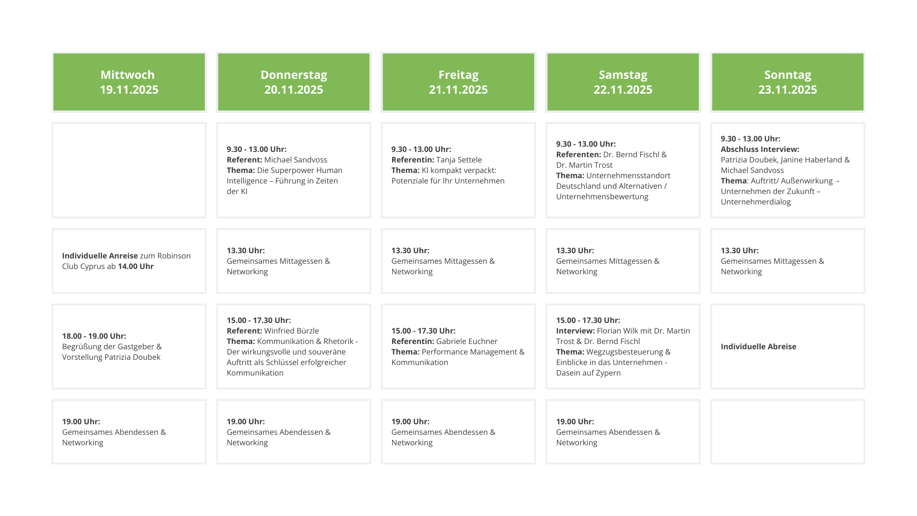Click the Individuelle Anreise cell
The height and width of the screenshot is (516, 917).
tap(129, 261)
